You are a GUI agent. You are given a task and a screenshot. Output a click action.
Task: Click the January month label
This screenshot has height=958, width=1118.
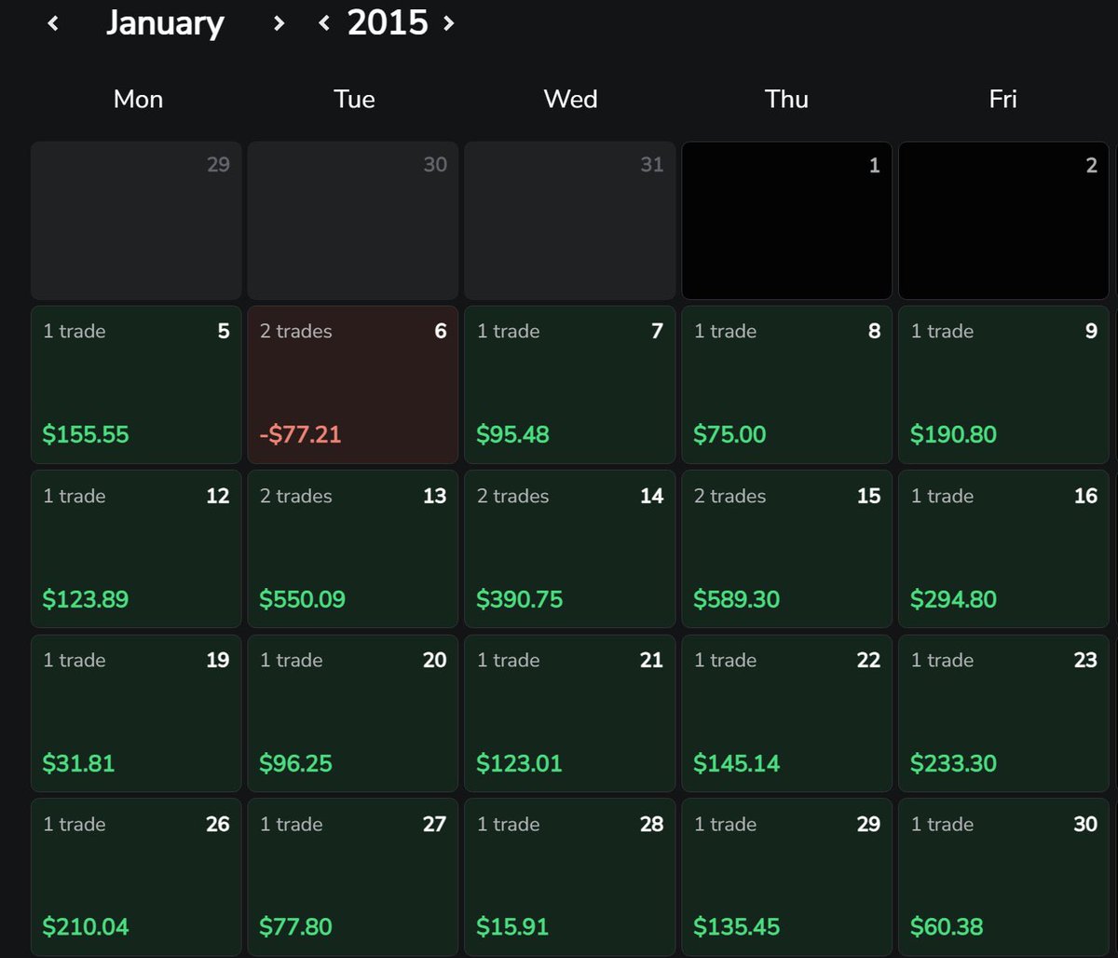point(165,23)
